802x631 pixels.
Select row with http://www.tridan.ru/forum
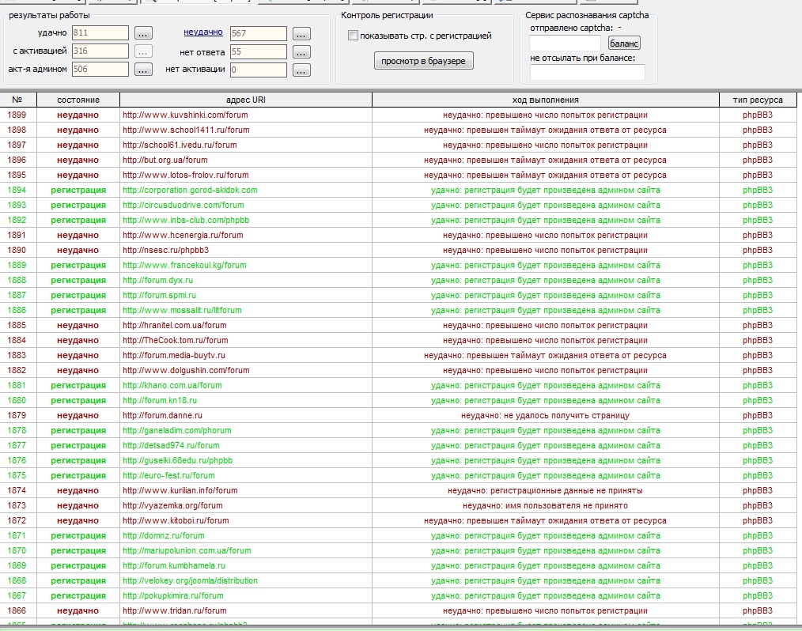(399, 611)
